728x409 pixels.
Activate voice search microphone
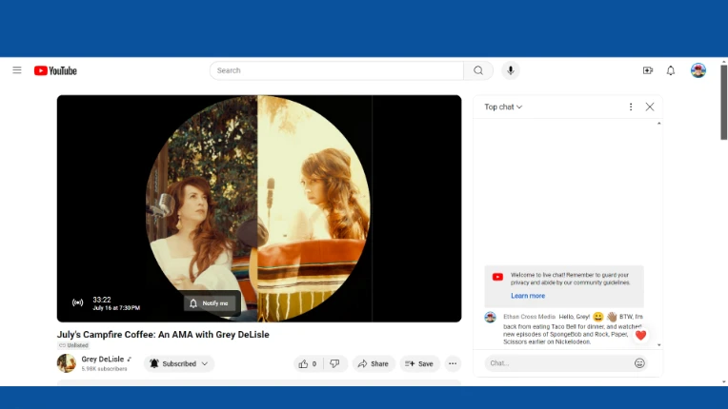click(511, 70)
